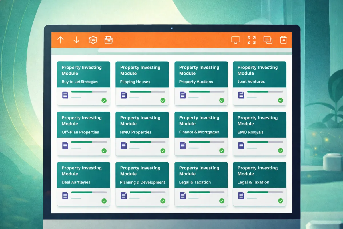
Task: Toggle green checkmark on Joint Ventures card
Action: (x=280, y=100)
